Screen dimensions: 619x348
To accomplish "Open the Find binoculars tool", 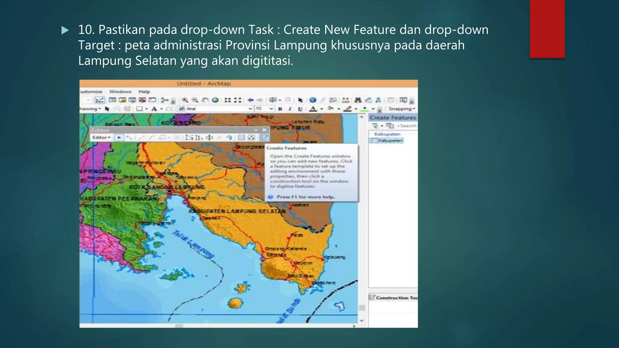I will (358, 100).
